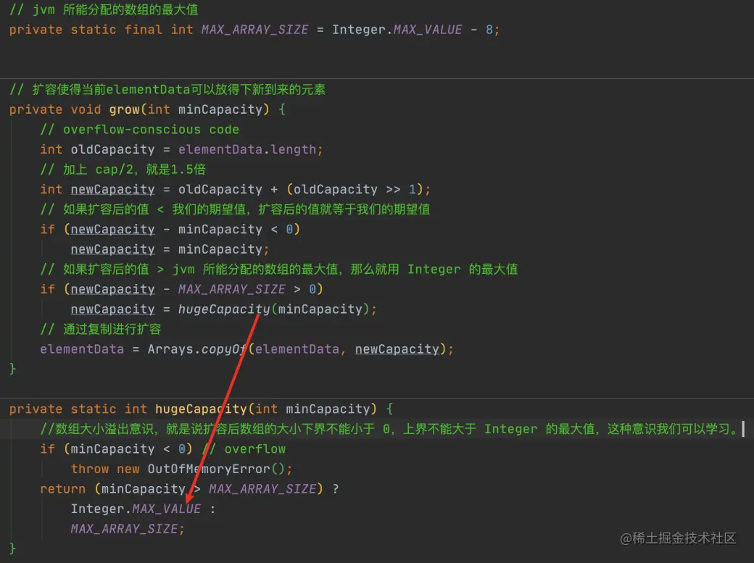Viewport: 754px width, 563px height.
Task: Click 'Integer.MAX_VALUE :' in the ternary return
Action: 144,509
